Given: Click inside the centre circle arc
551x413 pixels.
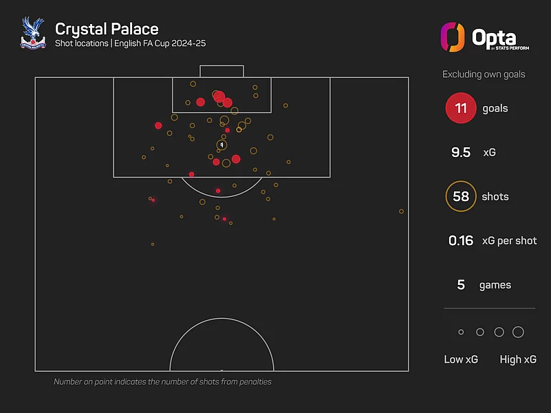Looking at the screenshot, I should (x=222, y=351).
